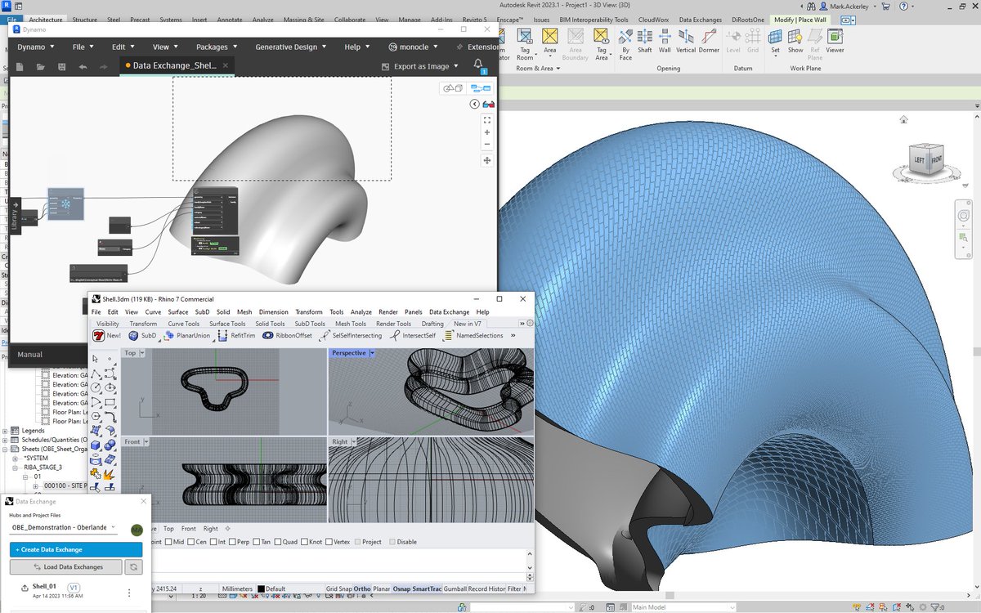Open the Front viewport dropdown arrow
The width and height of the screenshot is (981, 613).
(146, 442)
